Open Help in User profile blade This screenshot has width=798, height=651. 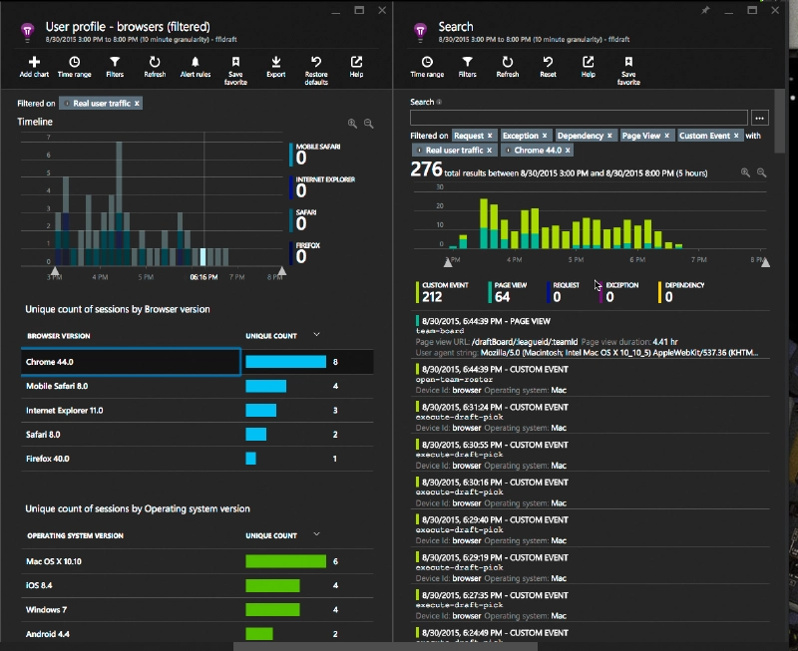click(x=356, y=67)
